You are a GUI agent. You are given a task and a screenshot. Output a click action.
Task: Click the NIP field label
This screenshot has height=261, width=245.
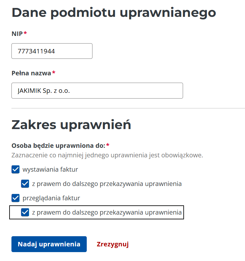[x=17, y=33]
